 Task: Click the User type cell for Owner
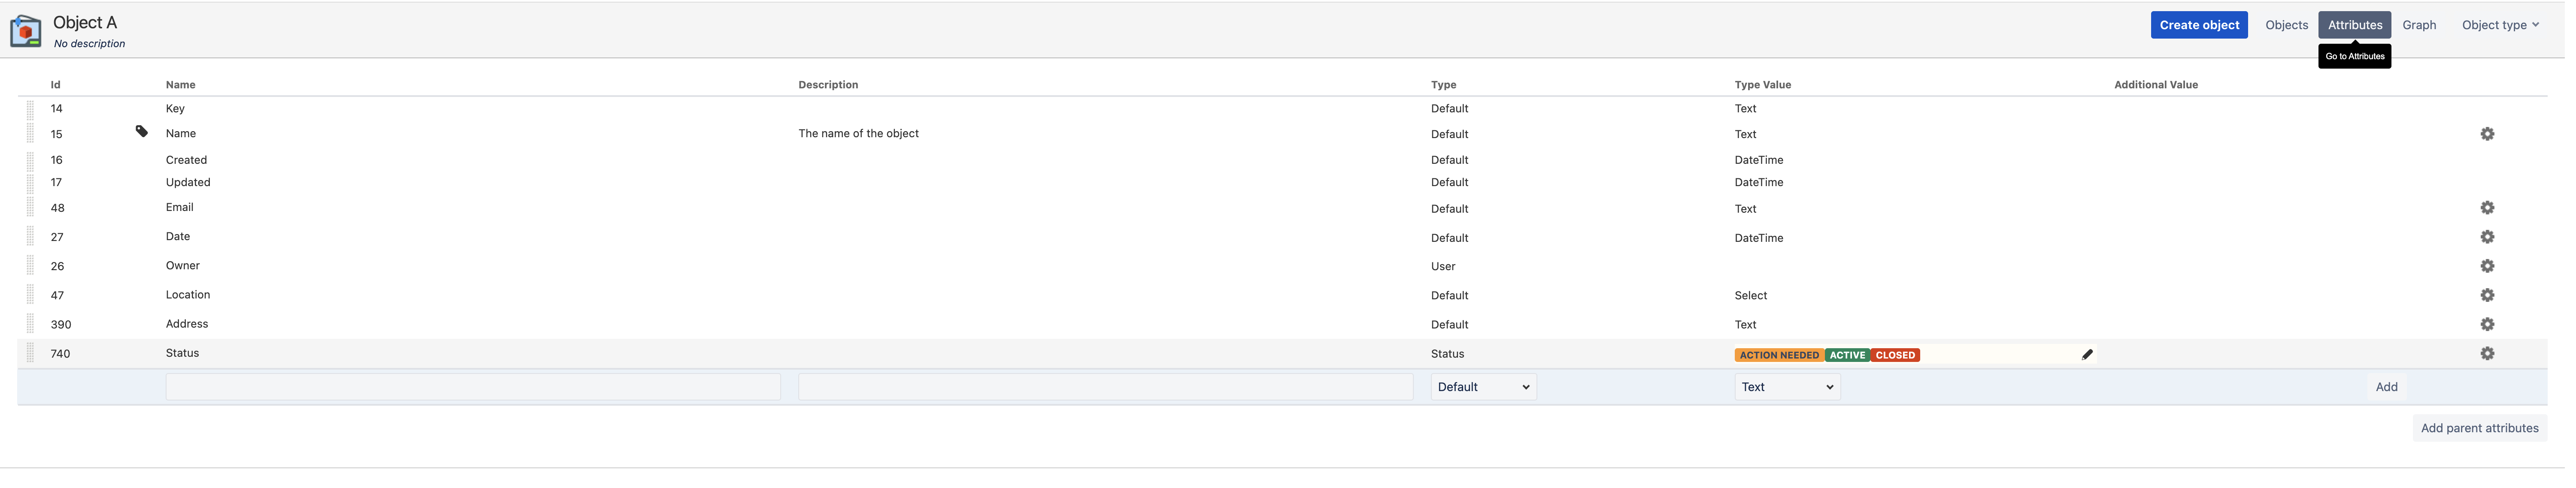tap(1450, 267)
